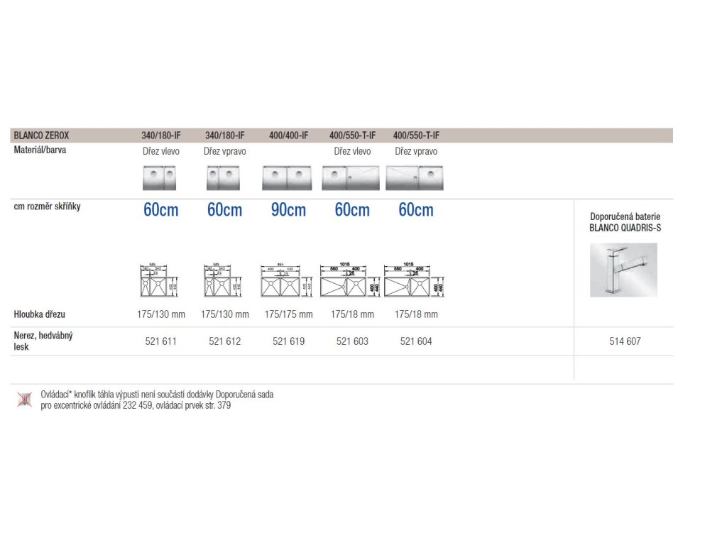Click the Hloubka dřezu row label

click(x=40, y=314)
